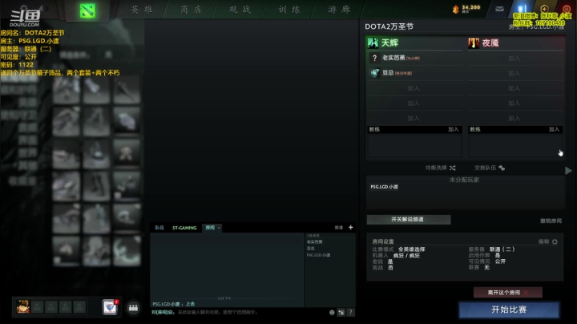Select 豆总 in the chat member list
Screen dimensions: 577x324
(x=311, y=249)
